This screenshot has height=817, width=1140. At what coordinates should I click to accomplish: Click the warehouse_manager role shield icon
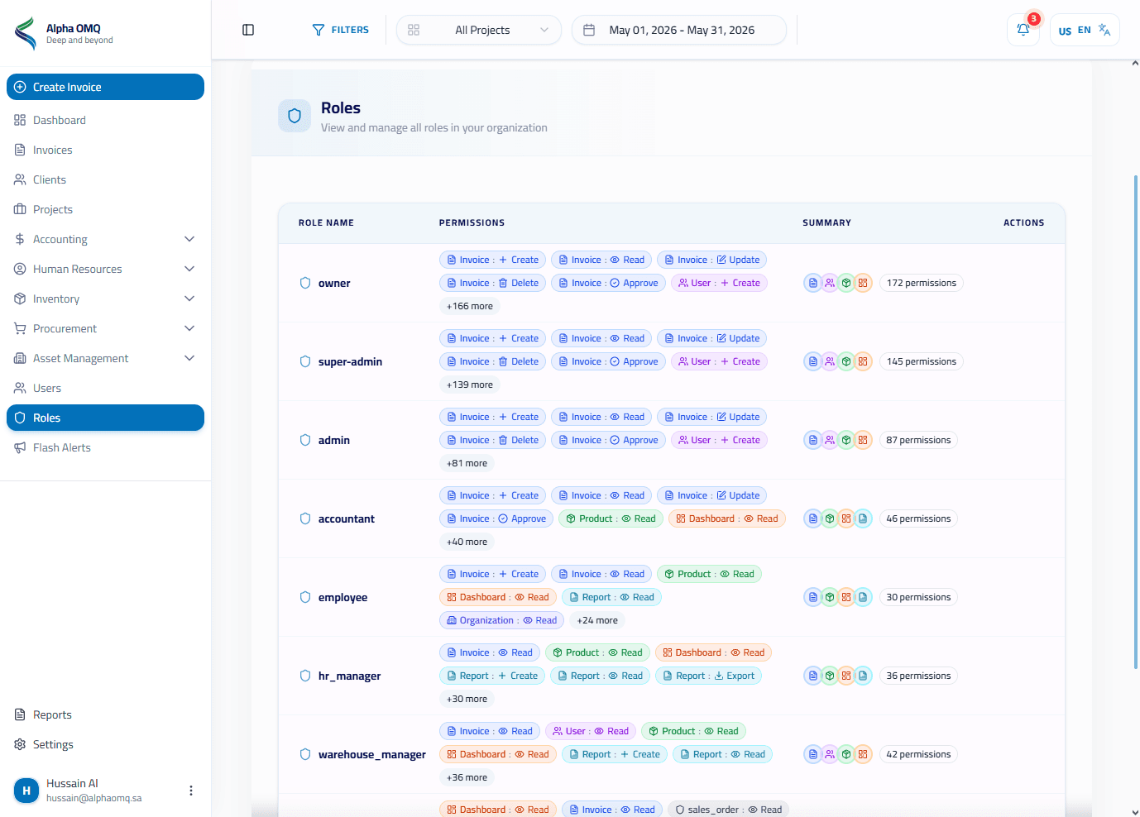(305, 754)
